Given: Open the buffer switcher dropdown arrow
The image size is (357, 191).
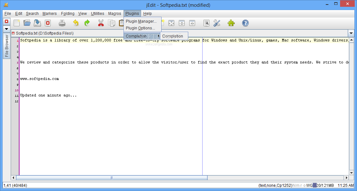Looking at the screenshot, I should pos(351,33).
